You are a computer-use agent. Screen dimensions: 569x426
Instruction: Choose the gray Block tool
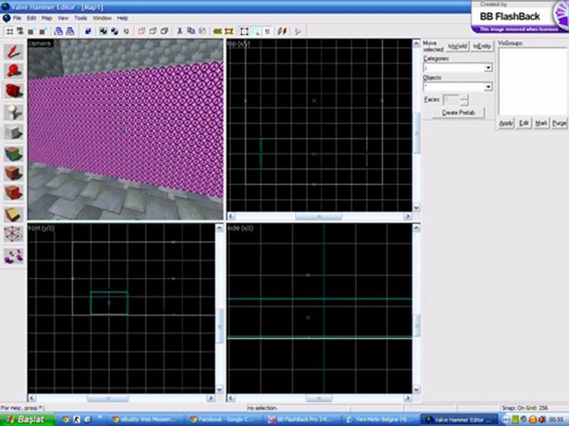tap(14, 133)
